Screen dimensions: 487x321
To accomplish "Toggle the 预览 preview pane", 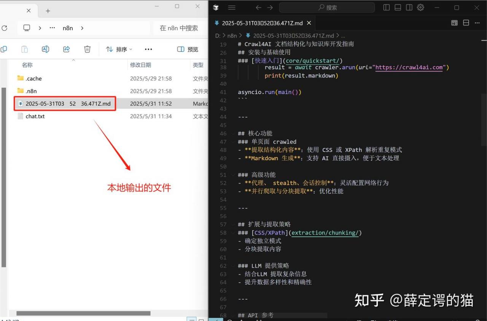I will click(188, 49).
